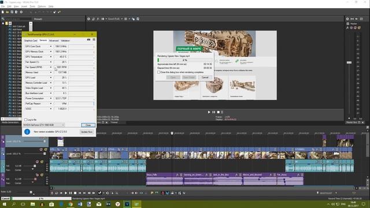This screenshot has width=370, height=208.
Task: Check Close this dialog box when rendering completes
Action: [x=159, y=72]
